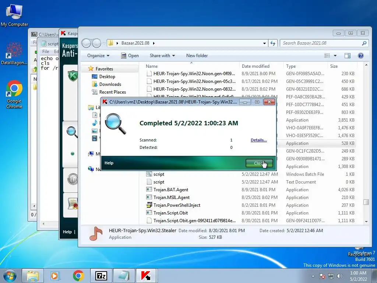Switch to 7-Zip taskbar window
The width and height of the screenshot is (377, 283).
click(101, 276)
